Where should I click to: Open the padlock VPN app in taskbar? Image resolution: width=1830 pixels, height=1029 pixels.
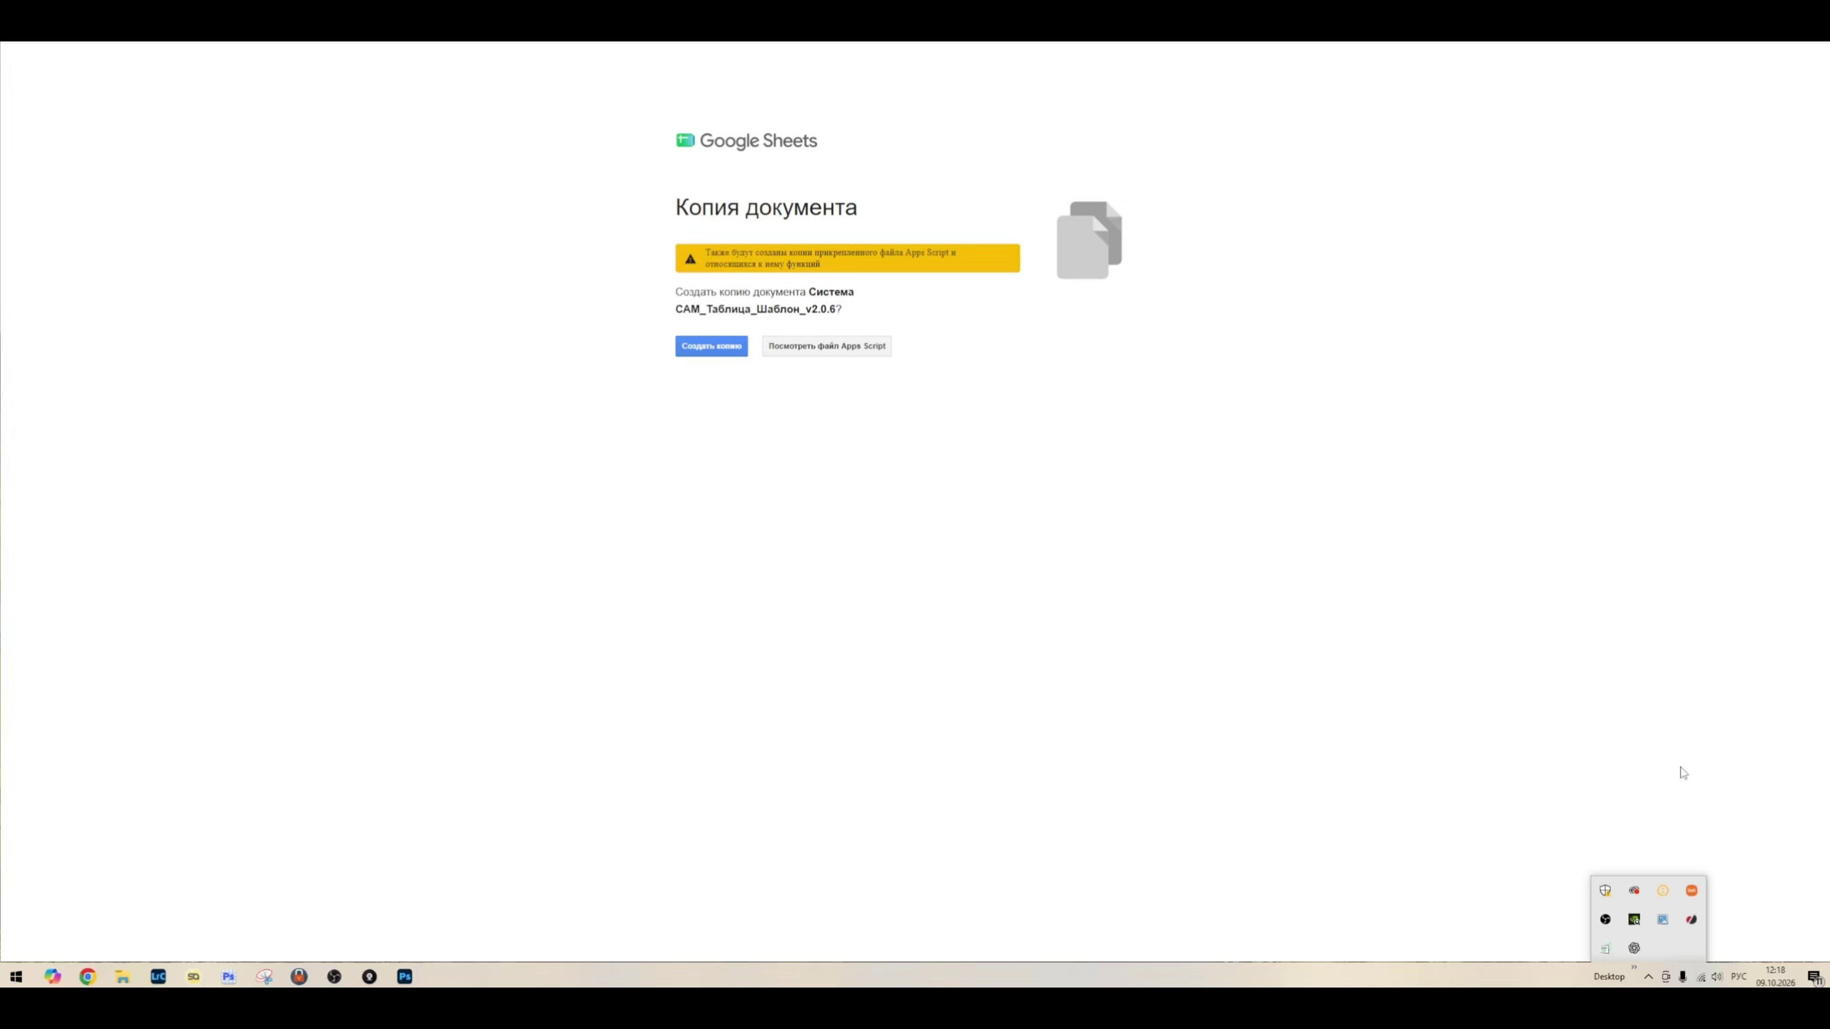[x=299, y=977]
